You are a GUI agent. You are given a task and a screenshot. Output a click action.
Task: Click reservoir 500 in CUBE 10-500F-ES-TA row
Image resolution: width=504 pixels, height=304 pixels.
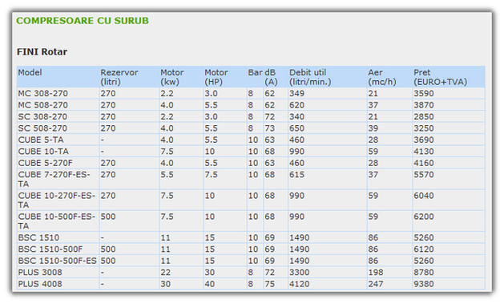click(108, 217)
